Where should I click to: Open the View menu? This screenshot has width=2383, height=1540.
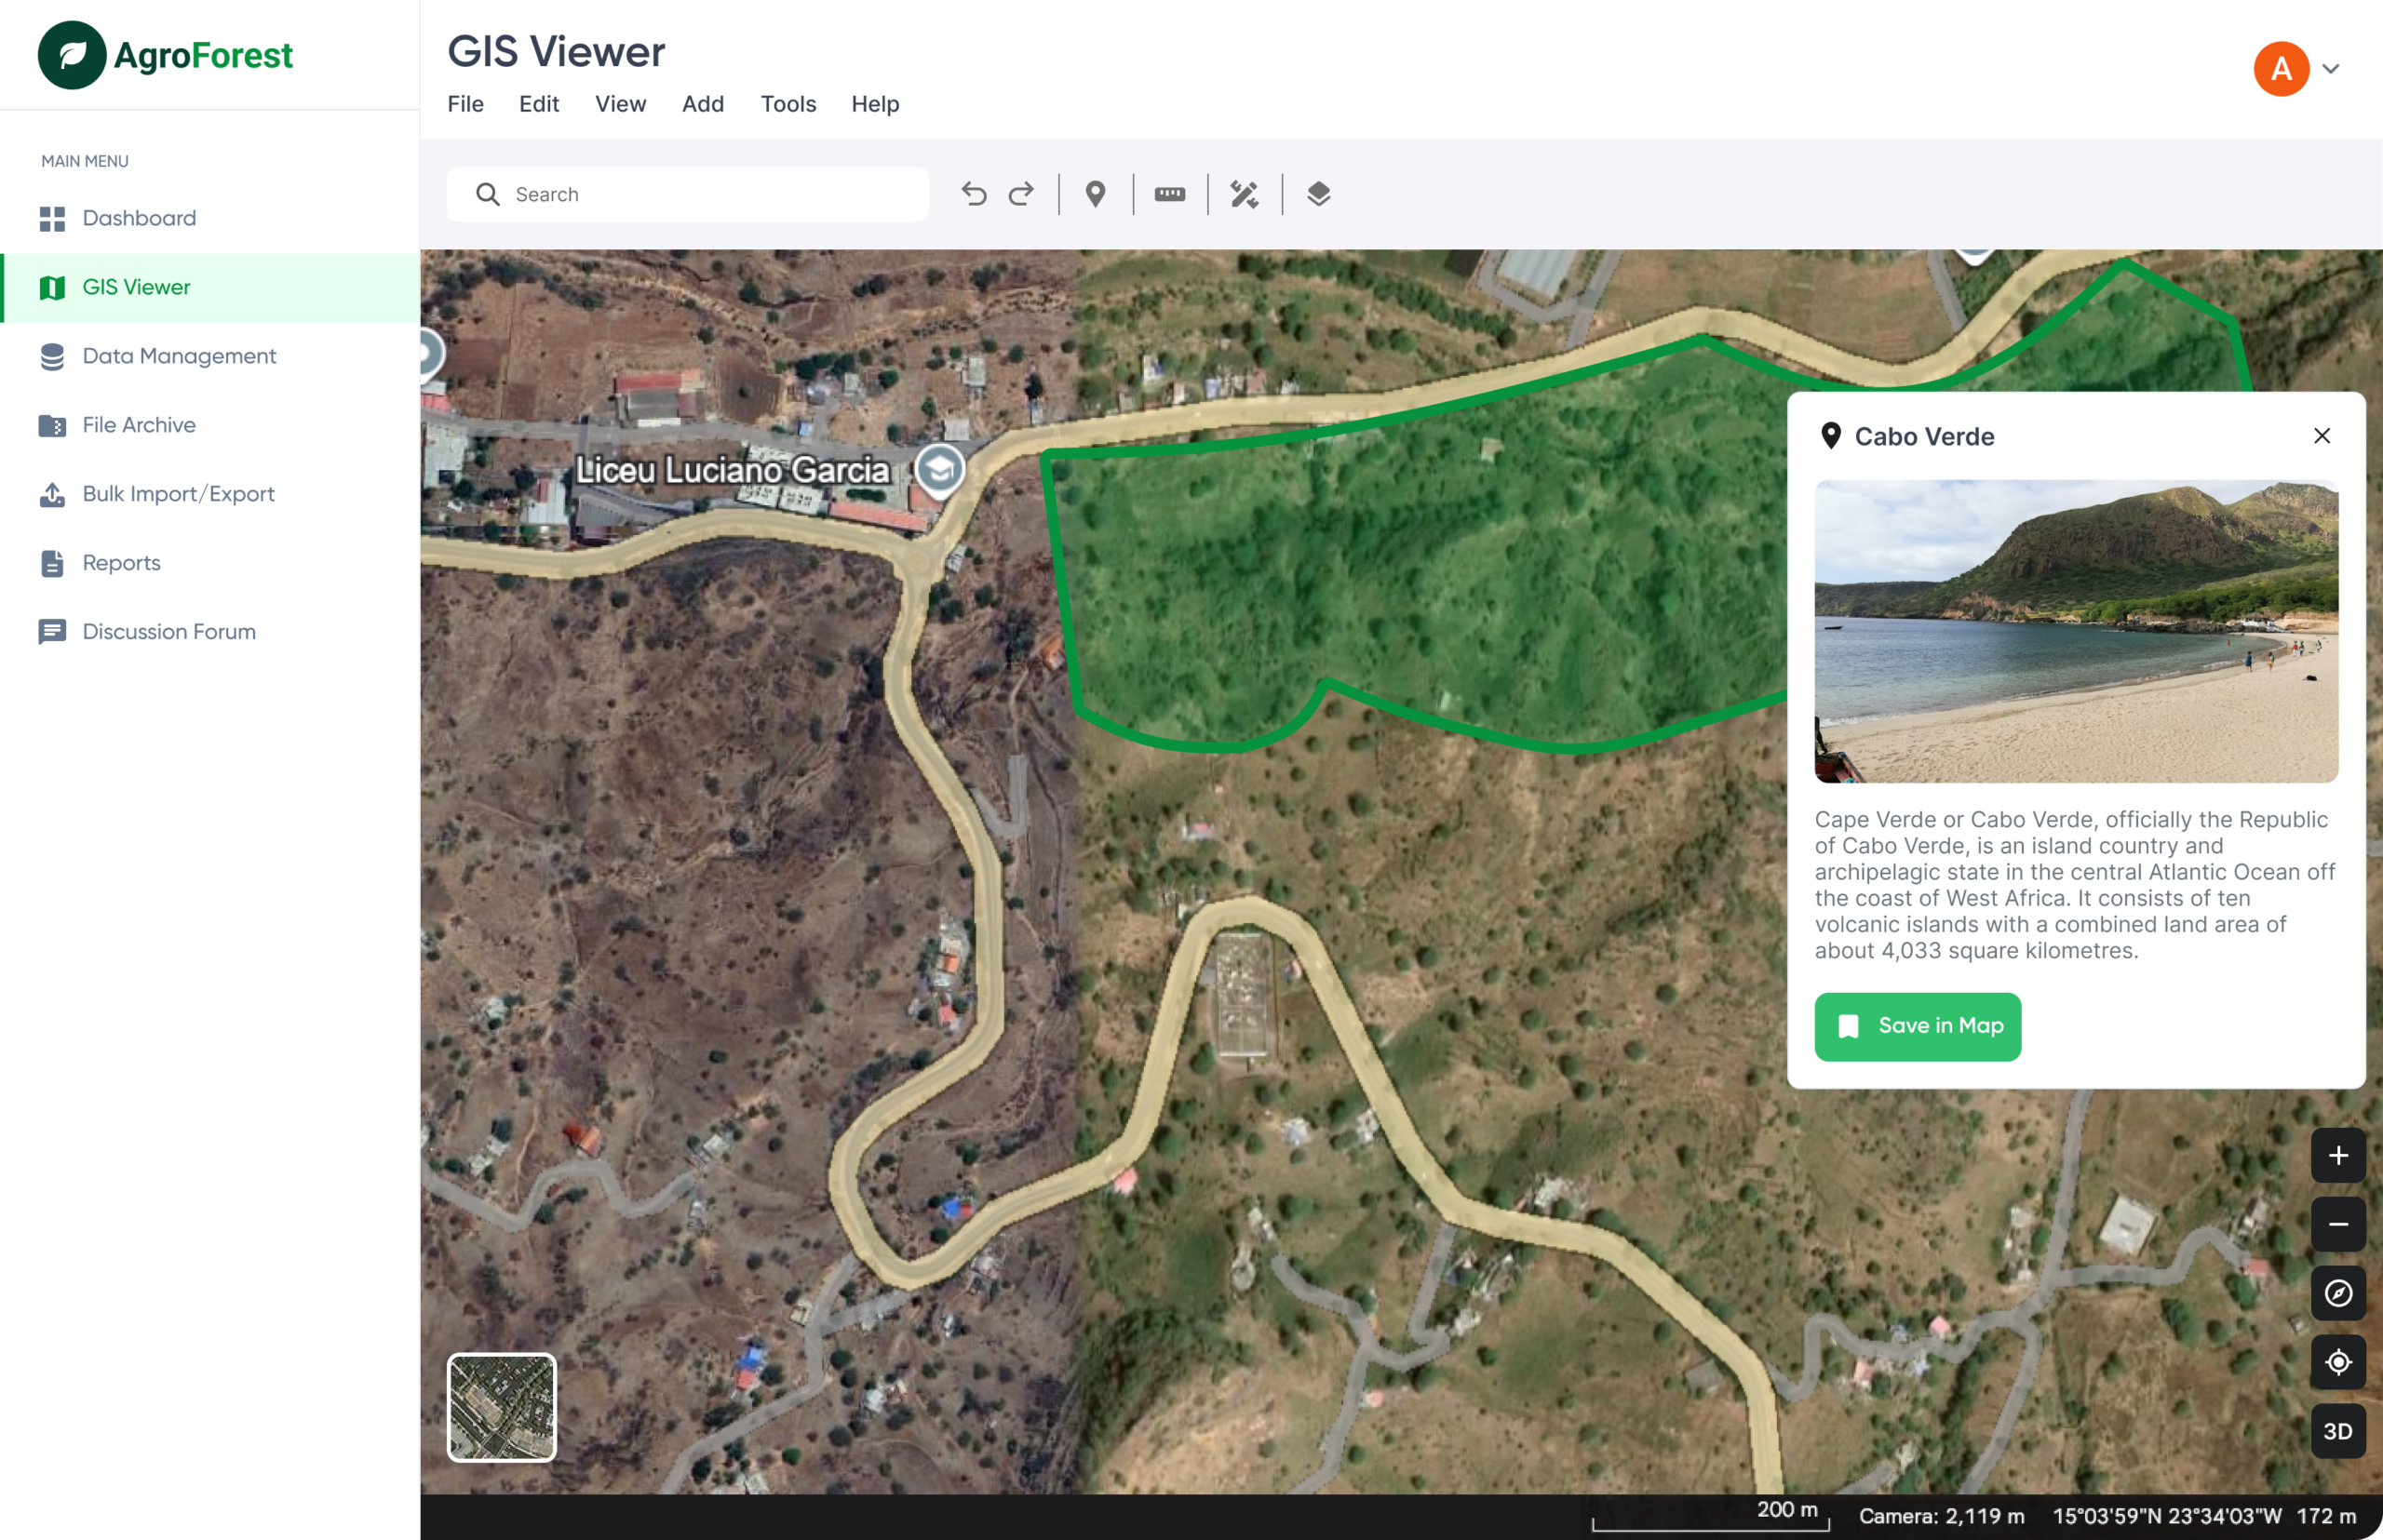620,104
